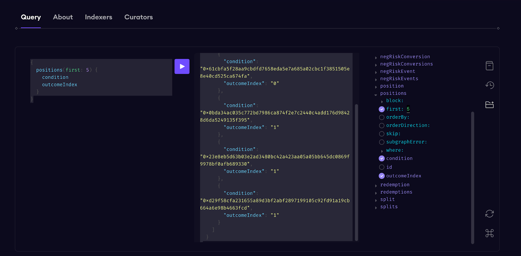Click the refresh arrows icon

(x=489, y=213)
